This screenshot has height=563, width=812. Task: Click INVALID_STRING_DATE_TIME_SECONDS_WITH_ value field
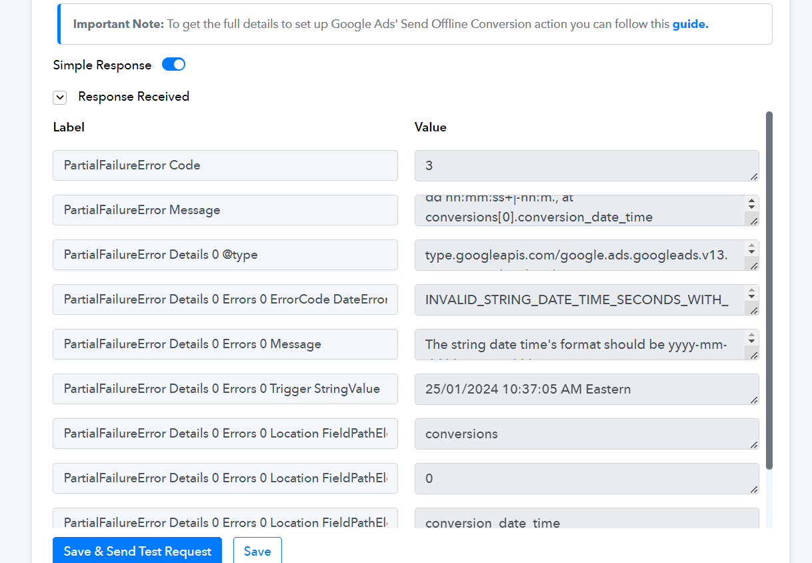click(x=587, y=300)
